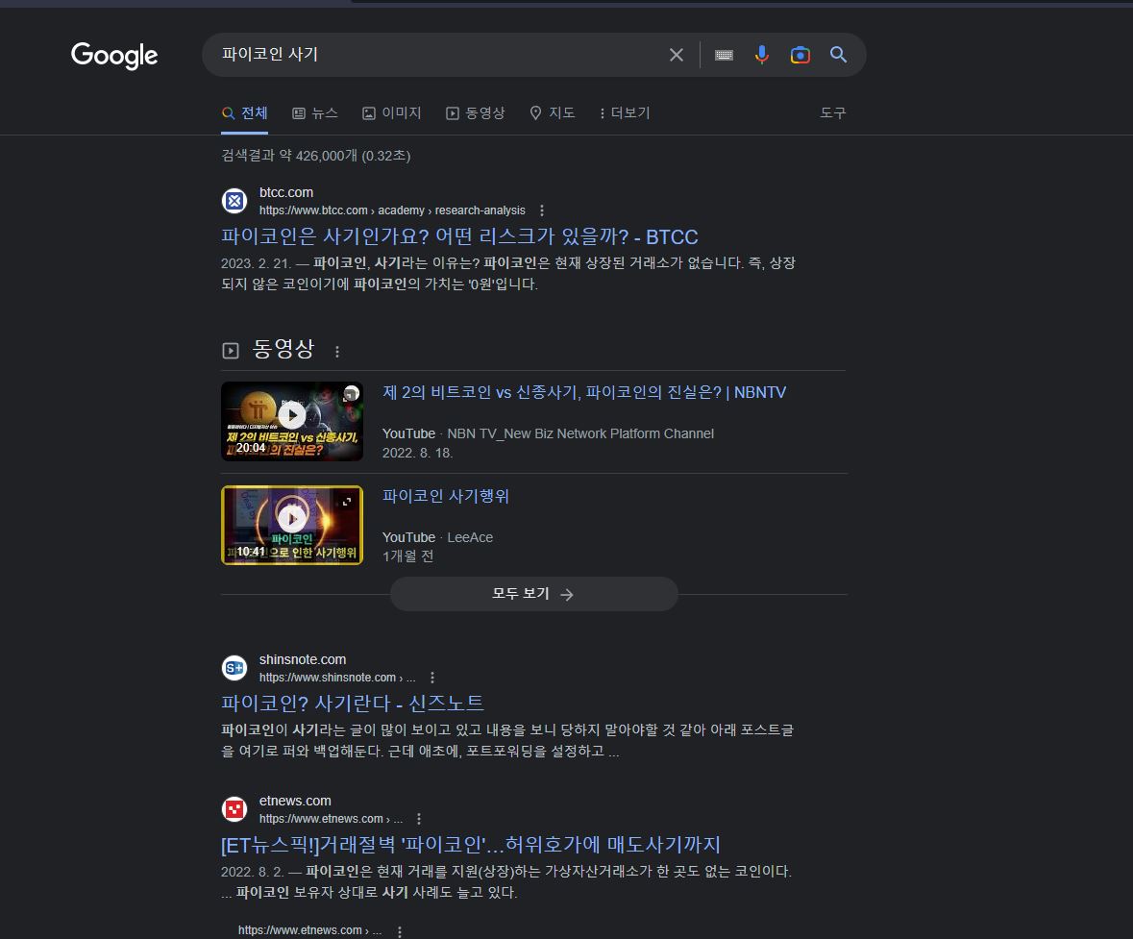Open the 파이코인? 사기란다 - 신즈노트 result
Screen dimensions: 1133x939
tap(353, 704)
